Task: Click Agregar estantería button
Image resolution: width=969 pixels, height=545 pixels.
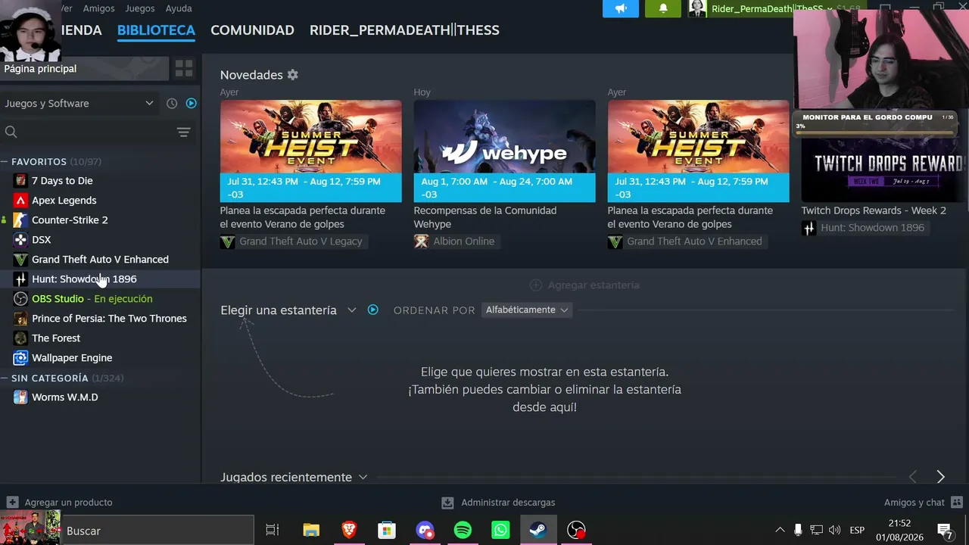Action: [584, 285]
